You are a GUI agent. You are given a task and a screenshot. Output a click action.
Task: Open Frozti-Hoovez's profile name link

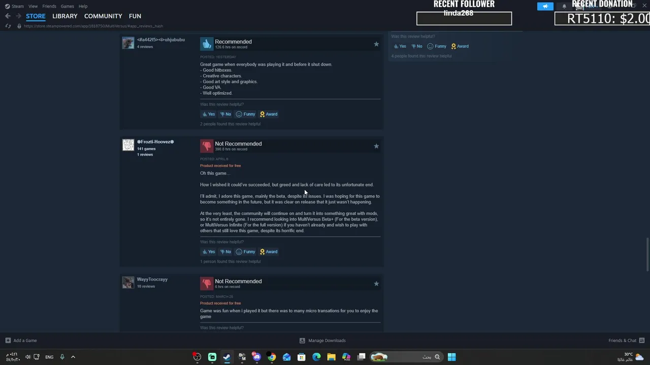[x=155, y=142]
